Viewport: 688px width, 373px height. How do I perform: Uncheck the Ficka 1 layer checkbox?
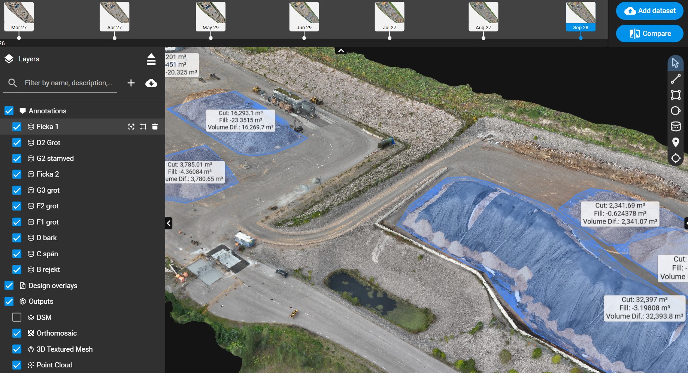(x=17, y=127)
